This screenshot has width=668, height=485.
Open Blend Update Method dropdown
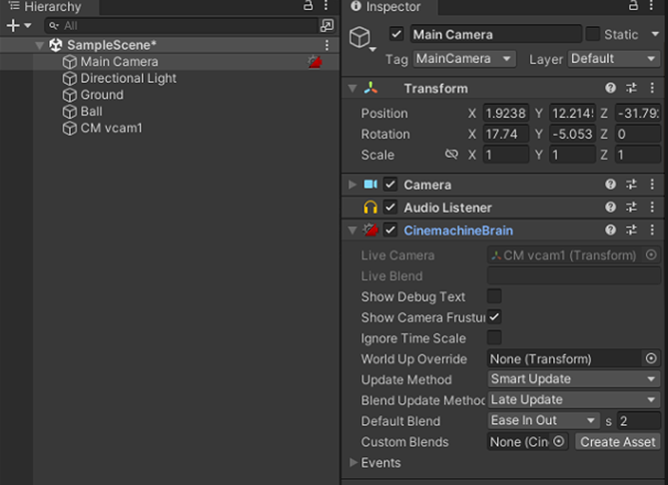(574, 400)
